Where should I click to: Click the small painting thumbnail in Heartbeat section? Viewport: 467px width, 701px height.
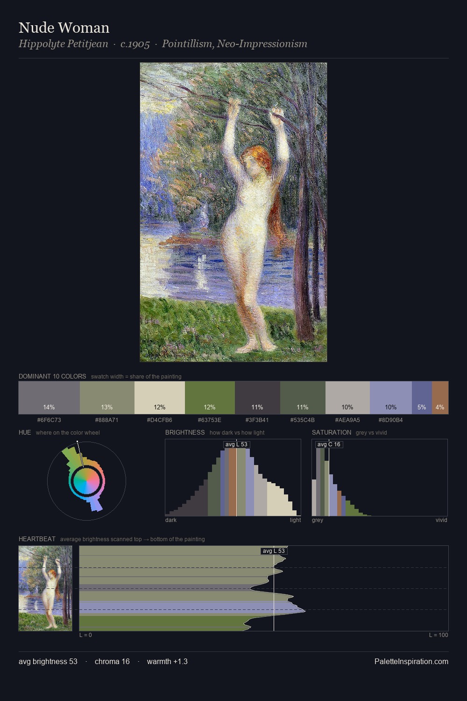[45, 588]
